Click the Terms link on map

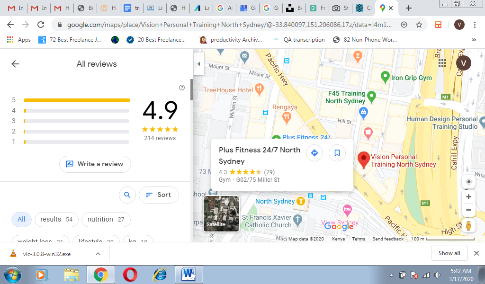pos(359,239)
